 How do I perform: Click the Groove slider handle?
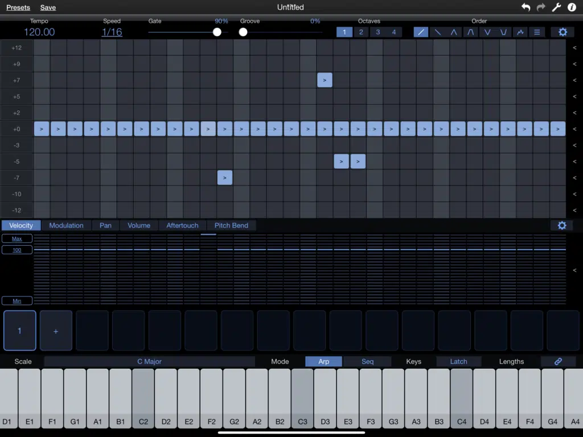coord(243,32)
